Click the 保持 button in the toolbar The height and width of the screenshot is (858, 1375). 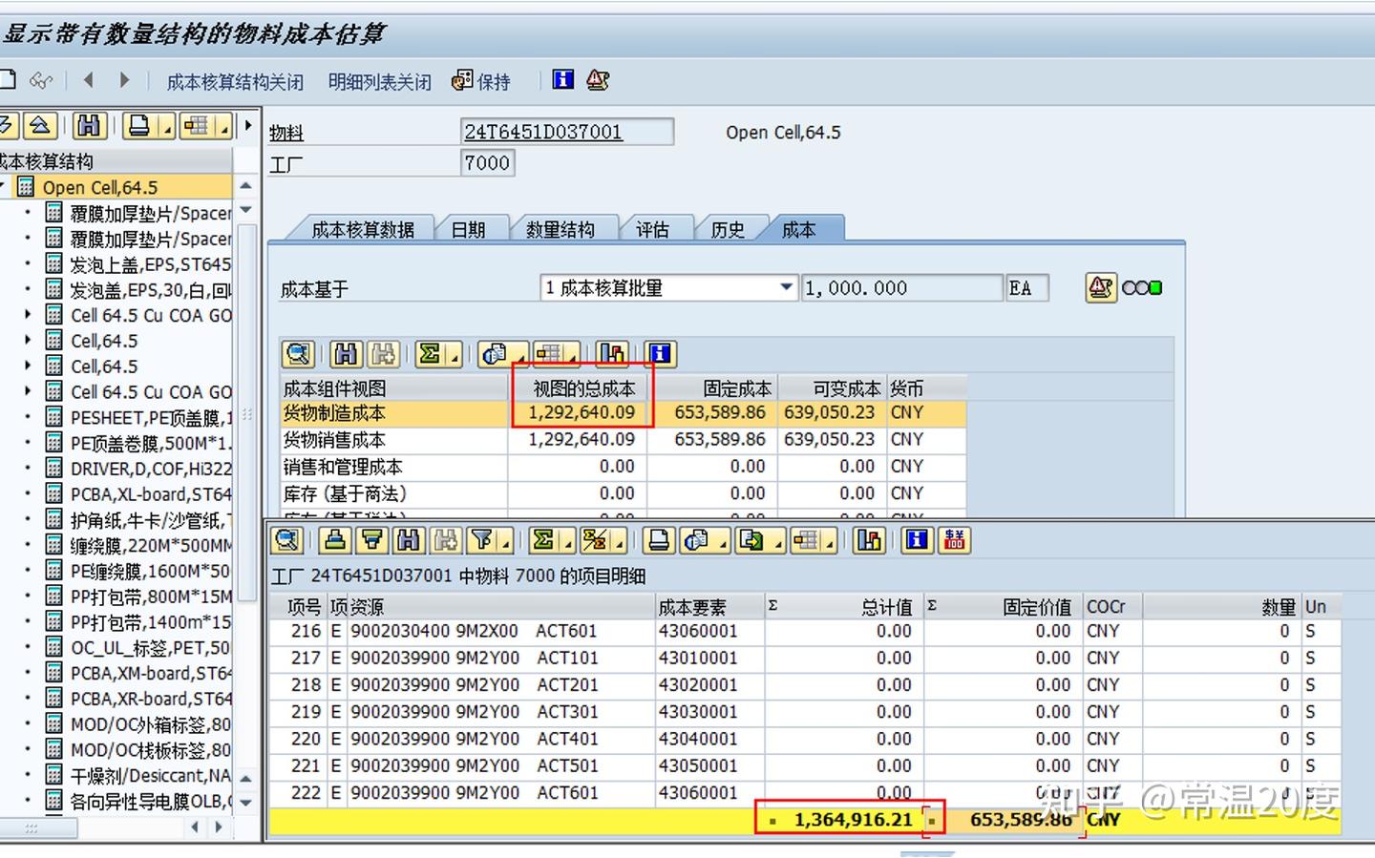click(492, 81)
